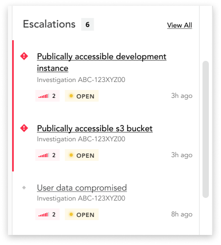
Task: Click the escalations count badge showing 6
Action: pos(87,24)
